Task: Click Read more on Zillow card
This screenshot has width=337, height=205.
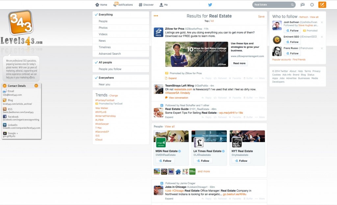Action: [x=239, y=63]
